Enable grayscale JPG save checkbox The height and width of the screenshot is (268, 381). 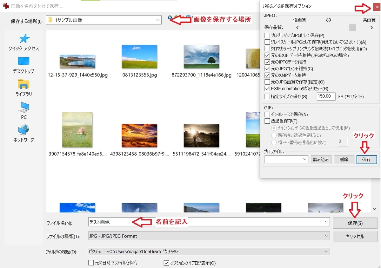click(267, 42)
